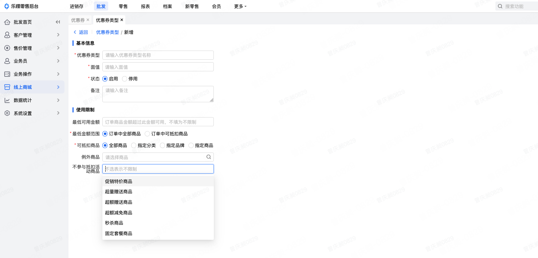Image resolution: width=538 pixels, height=258 pixels.
Task: Open the 进销存 top menu
Action: coord(76,6)
